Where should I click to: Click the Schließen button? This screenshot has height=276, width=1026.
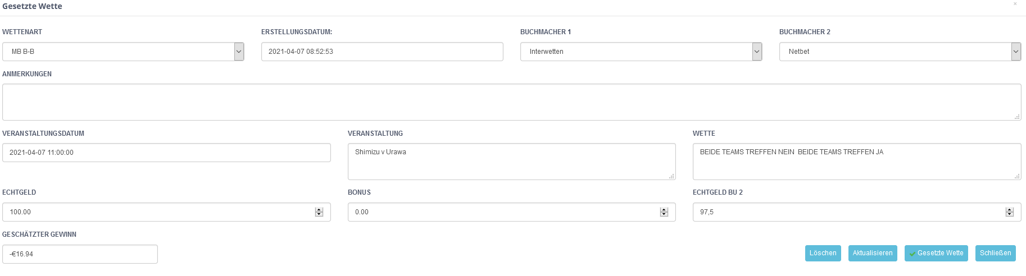[996, 253]
